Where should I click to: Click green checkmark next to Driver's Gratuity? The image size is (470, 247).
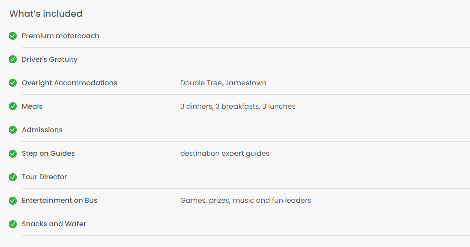pyautogui.click(x=13, y=59)
